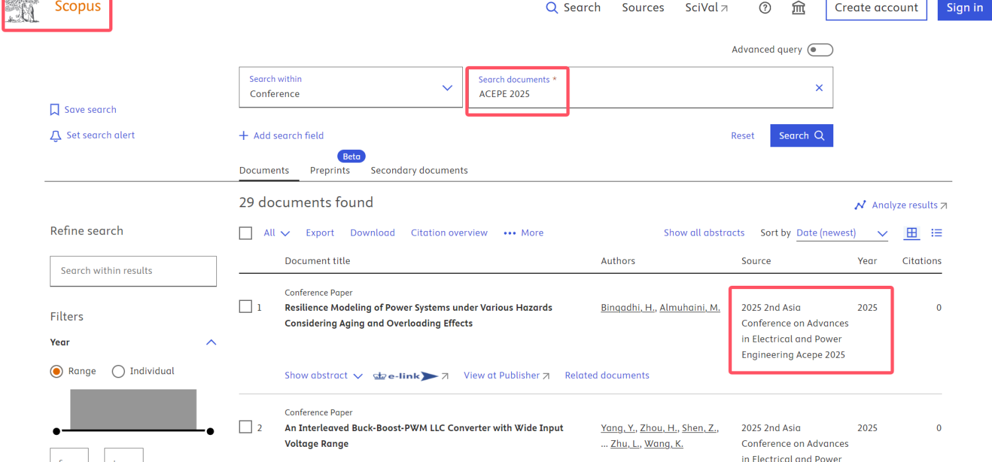Switch to the Secondary documents tab
This screenshot has height=462, width=992.
tap(419, 170)
